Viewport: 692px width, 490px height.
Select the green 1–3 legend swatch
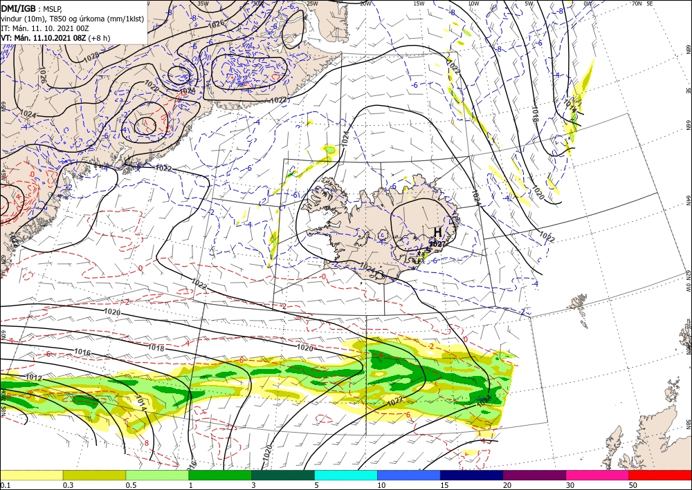(220, 475)
